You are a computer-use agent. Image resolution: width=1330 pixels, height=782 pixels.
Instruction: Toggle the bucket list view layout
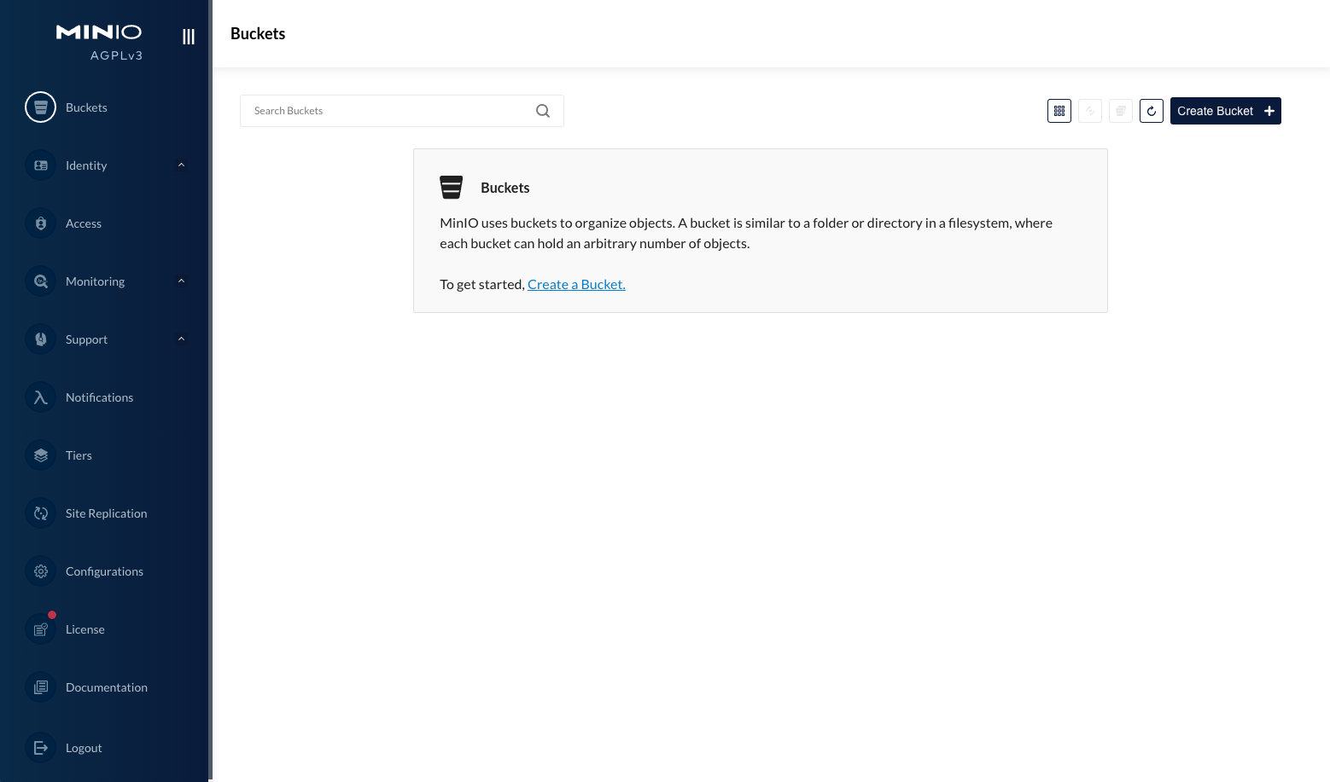pos(1059,110)
